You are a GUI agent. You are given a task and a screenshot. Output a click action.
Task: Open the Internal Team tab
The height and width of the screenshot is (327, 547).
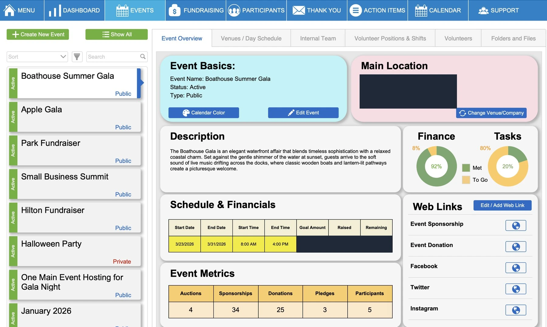pos(318,39)
